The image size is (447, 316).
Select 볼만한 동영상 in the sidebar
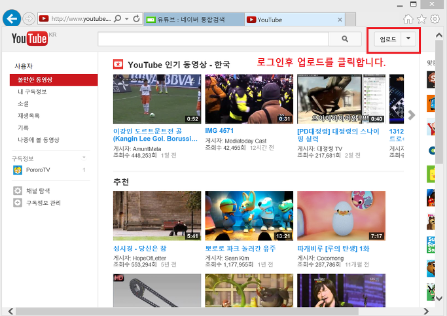(x=54, y=80)
